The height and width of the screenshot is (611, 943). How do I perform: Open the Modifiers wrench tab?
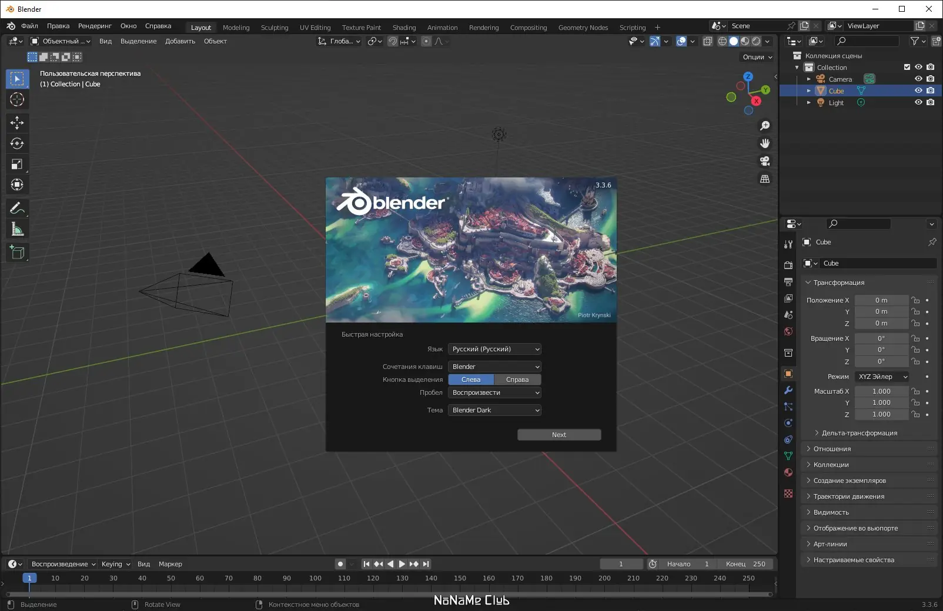pos(788,390)
